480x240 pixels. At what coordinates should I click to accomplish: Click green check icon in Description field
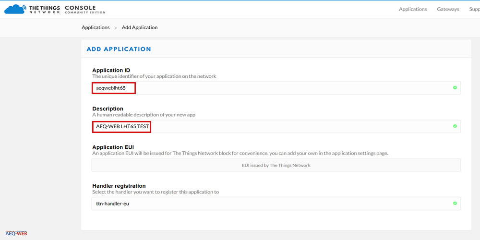coord(455,126)
